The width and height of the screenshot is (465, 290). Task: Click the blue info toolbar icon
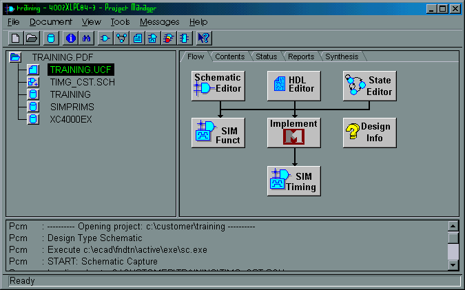[70, 38]
